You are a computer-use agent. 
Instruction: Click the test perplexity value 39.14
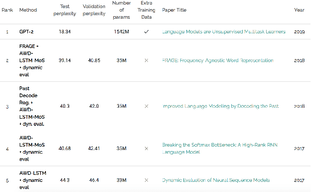point(65,60)
